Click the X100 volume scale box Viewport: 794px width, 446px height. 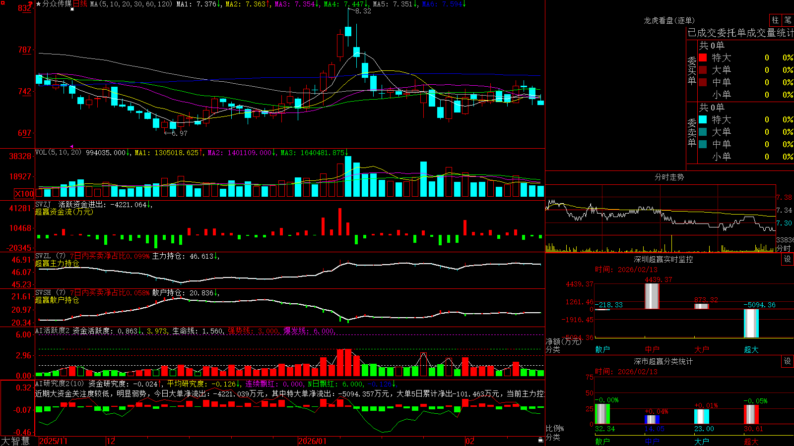point(24,194)
